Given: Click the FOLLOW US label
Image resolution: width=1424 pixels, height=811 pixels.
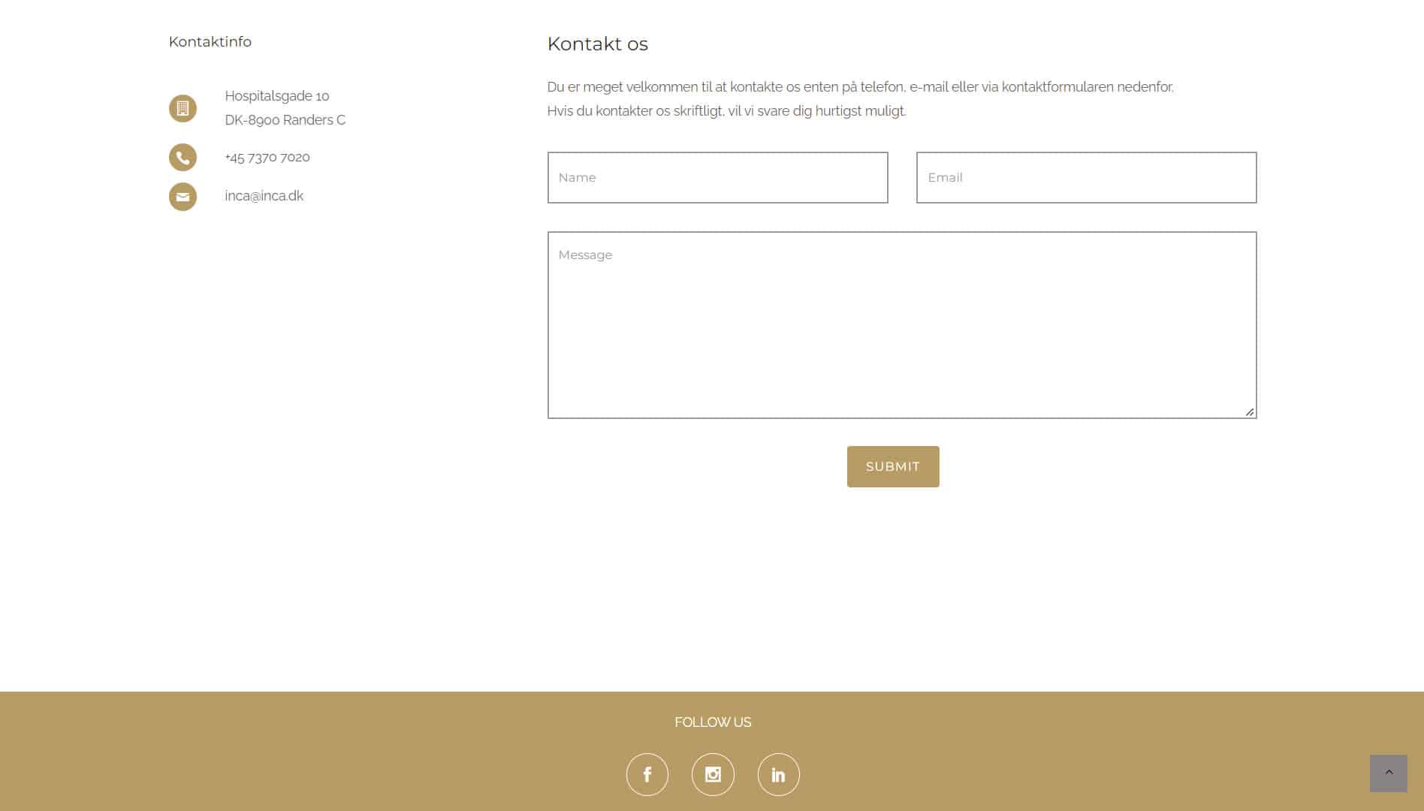Looking at the screenshot, I should coord(712,722).
